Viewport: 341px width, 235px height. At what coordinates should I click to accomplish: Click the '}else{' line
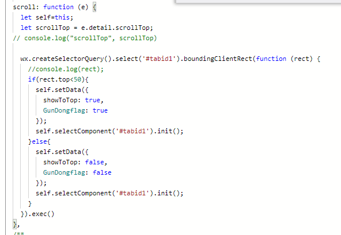[x=39, y=141]
